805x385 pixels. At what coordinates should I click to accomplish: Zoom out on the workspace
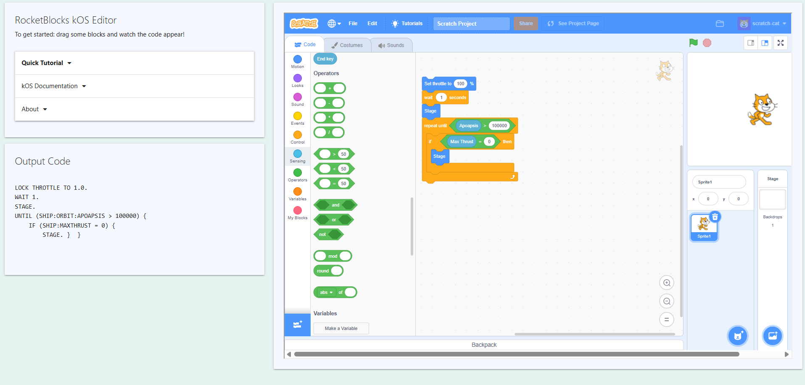coord(667,301)
